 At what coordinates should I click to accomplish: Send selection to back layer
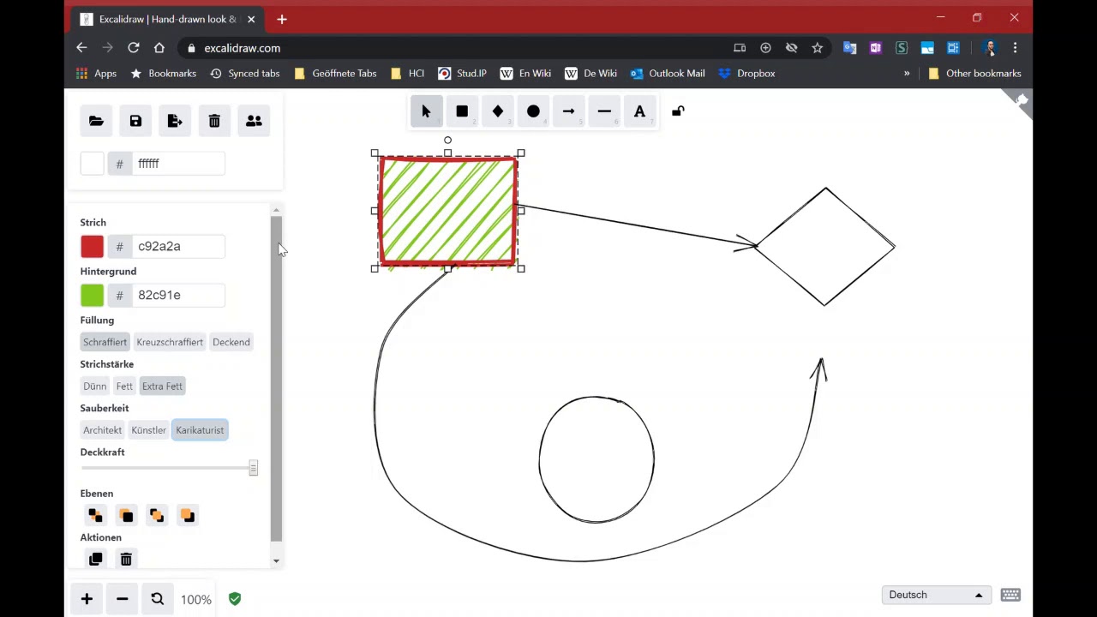pos(95,515)
